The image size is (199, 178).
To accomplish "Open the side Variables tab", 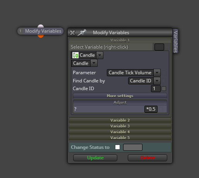I will pos(175,41).
